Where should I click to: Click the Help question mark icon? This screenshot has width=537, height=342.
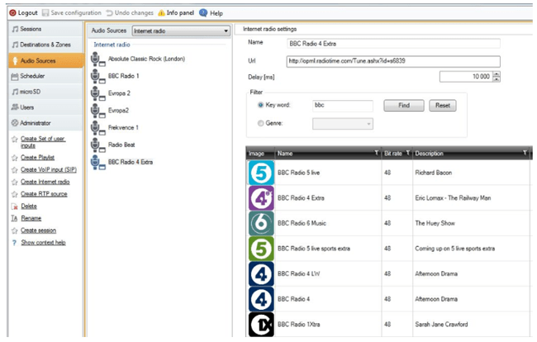pyautogui.click(x=203, y=13)
